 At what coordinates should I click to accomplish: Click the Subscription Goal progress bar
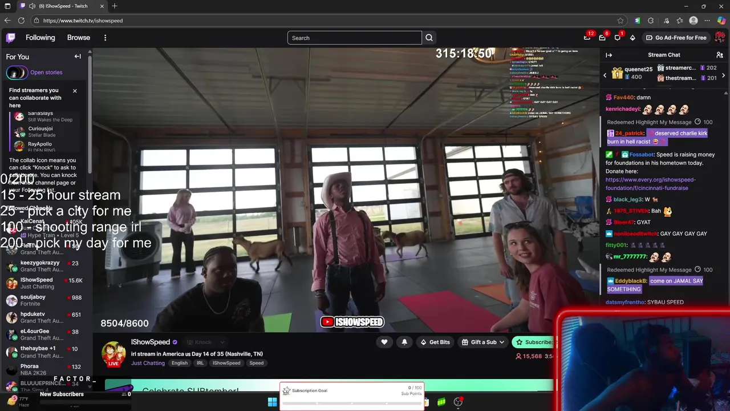click(x=352, y=403)
